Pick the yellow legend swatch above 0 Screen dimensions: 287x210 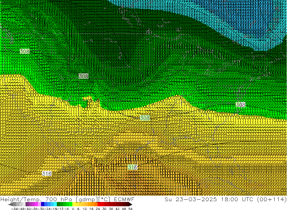coord(74,204)
